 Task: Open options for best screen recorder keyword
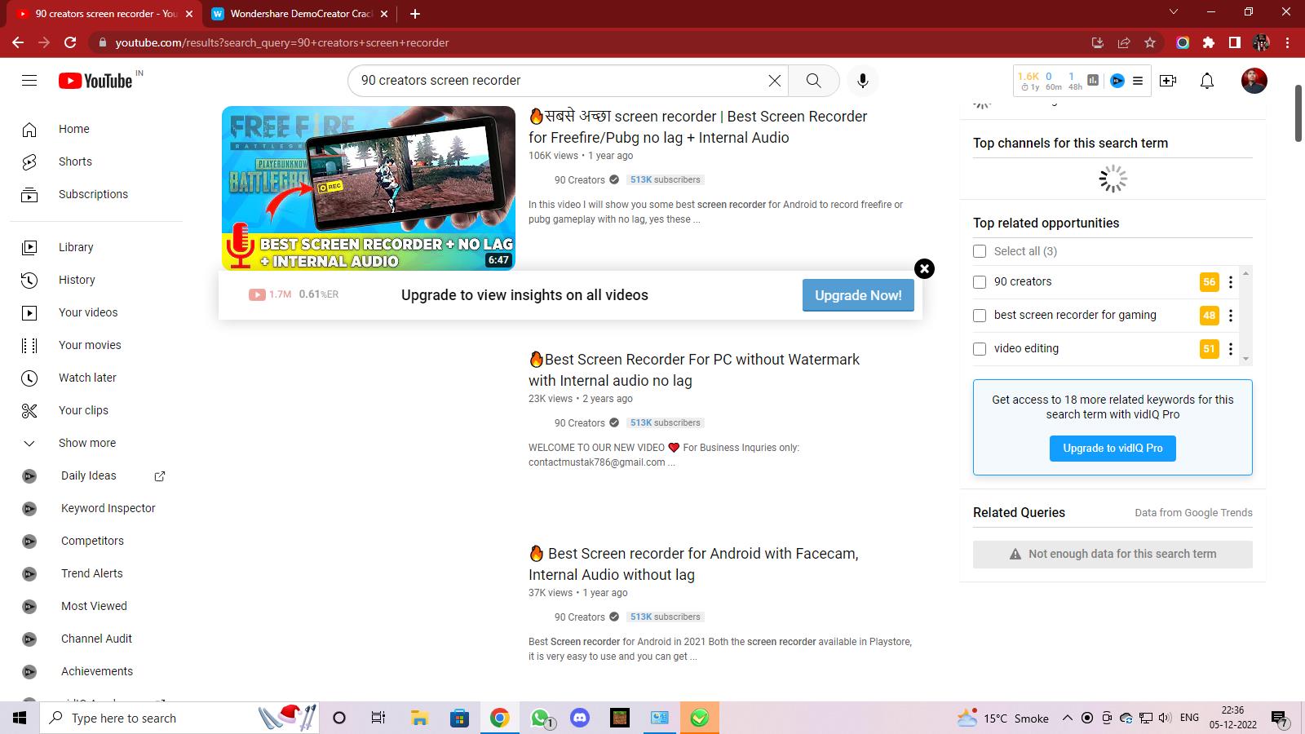click(1231, 316)
